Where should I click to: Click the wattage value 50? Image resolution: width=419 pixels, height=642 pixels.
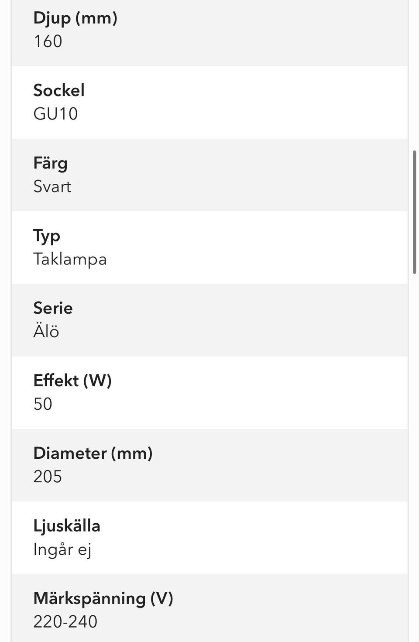click(x=43, y=404)
